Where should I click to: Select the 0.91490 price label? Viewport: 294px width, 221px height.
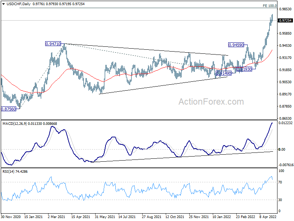pos(224,73)
